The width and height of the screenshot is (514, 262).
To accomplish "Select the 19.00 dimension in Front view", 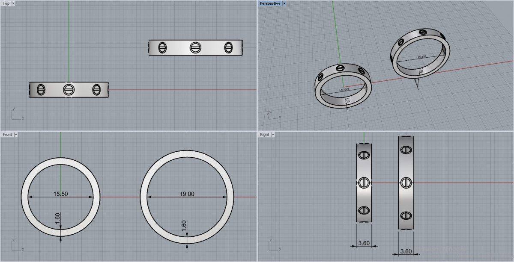I will click(x=187, y=194).
